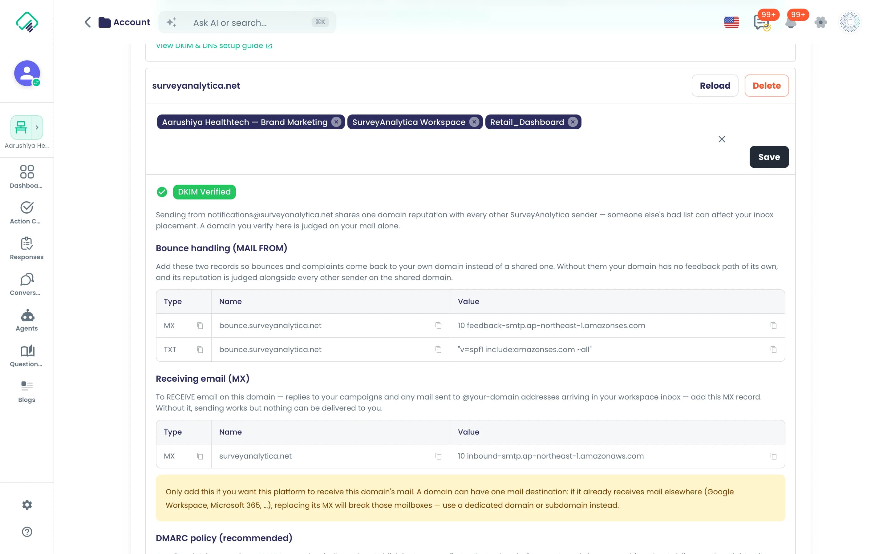Copy value 10 feedback-smtp amazonses.com
The image size is (887, 554).
pyautogui.click(x=773, y=325)
